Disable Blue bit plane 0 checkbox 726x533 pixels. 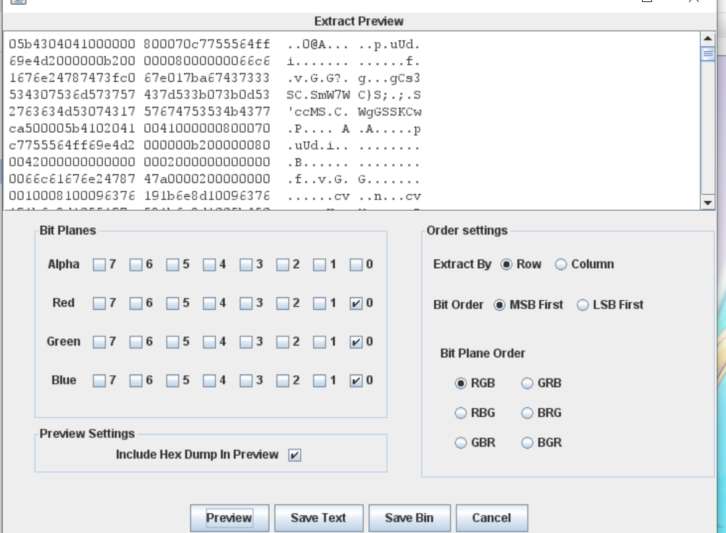pos(356,380)
